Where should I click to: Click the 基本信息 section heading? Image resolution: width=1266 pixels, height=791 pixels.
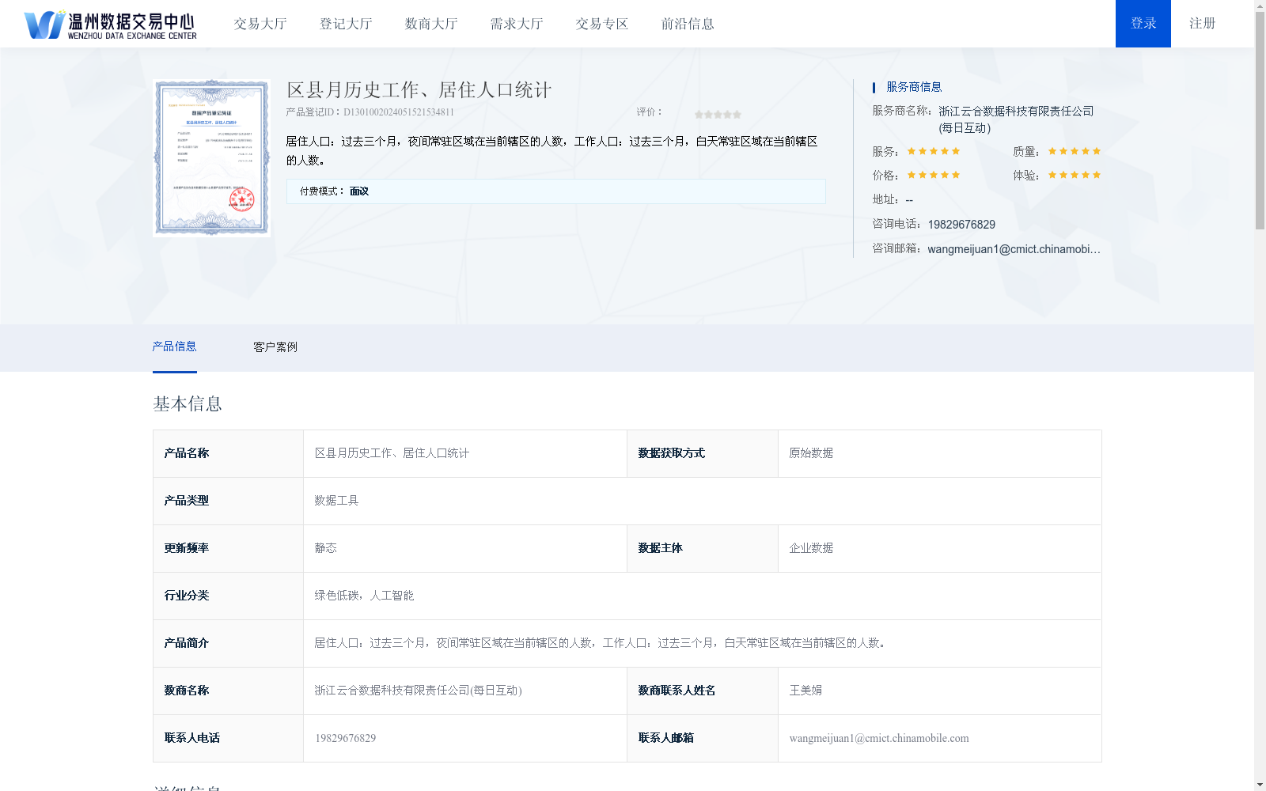[x=188, y=404]
